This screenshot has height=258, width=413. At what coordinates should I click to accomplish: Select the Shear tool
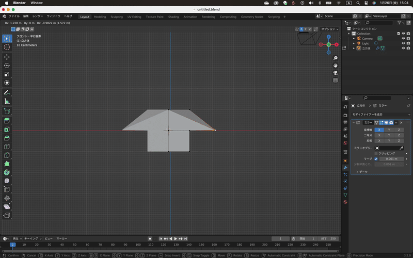(x=7, y=207)
